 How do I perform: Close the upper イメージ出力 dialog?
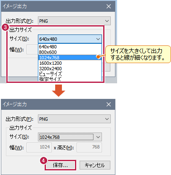tap(109, 6)
